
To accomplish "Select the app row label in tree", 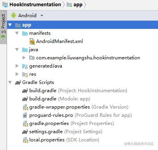I will (x=26, y=25).
